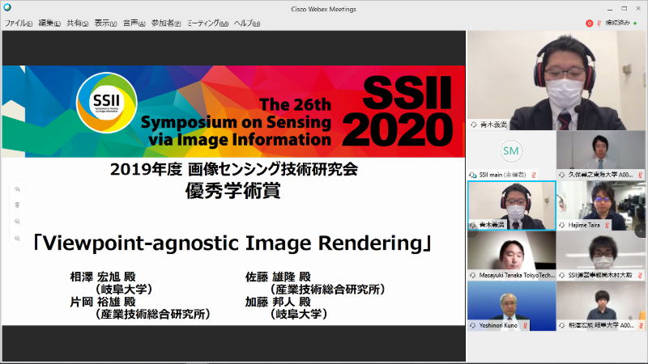Screen dimensions: 648x364
Task: Open the ミーティング (Meeting) menu
Action: point(207,23)
